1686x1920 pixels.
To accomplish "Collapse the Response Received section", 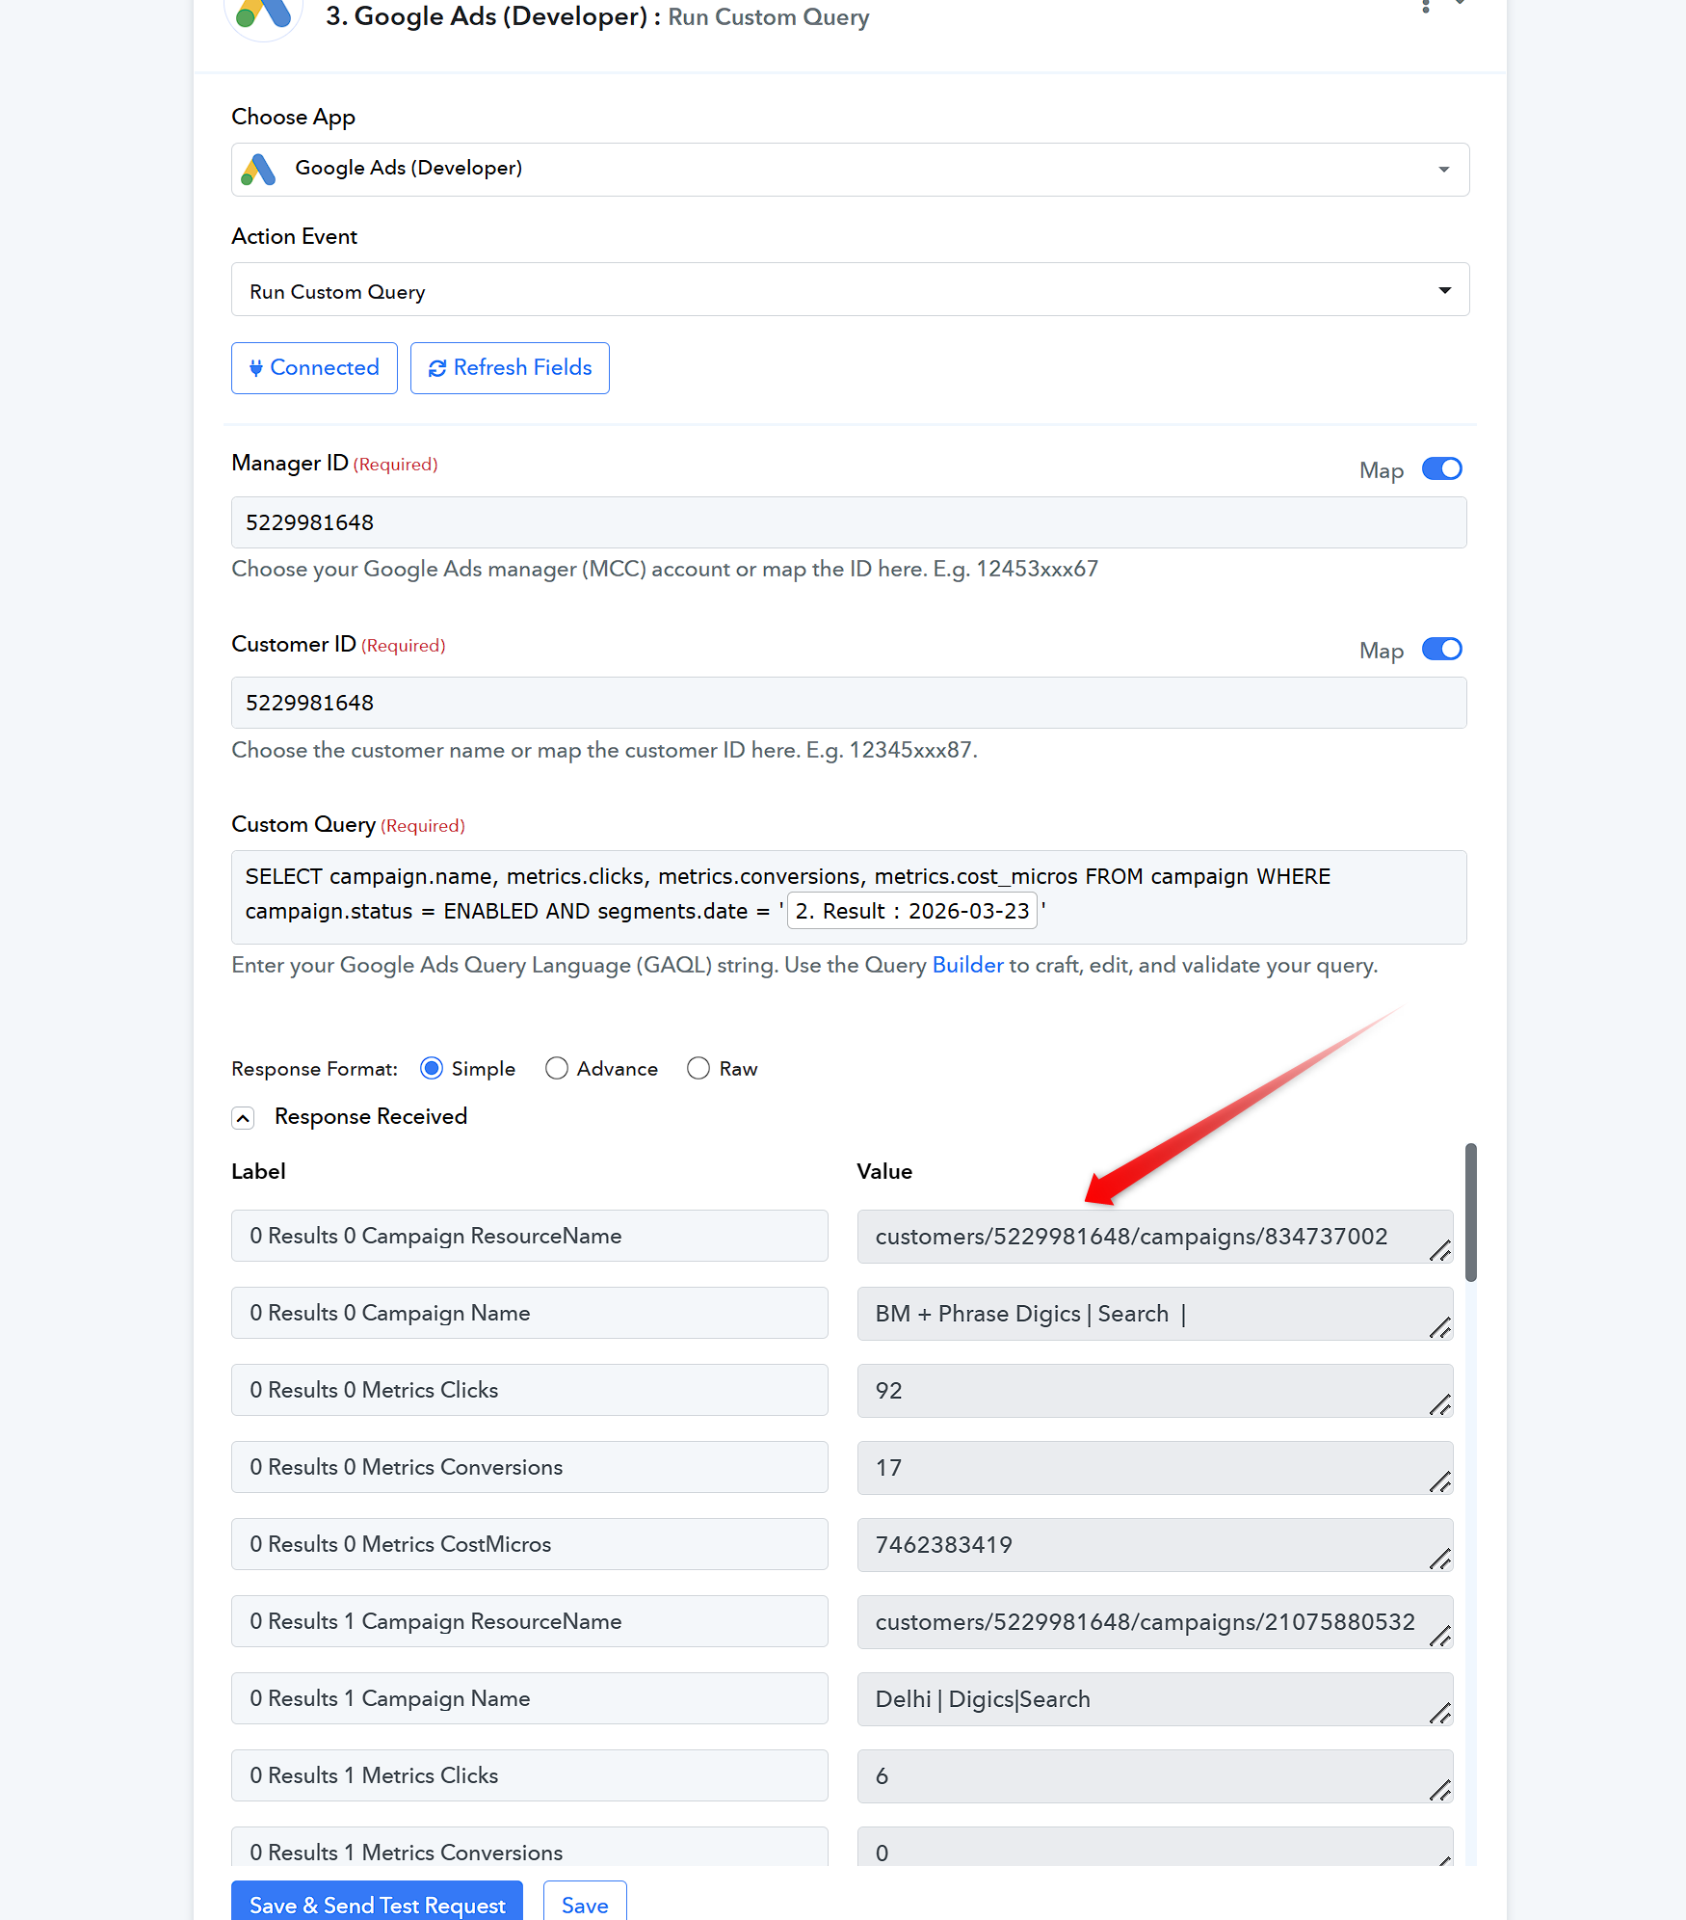I will [x=243, y=1118].
